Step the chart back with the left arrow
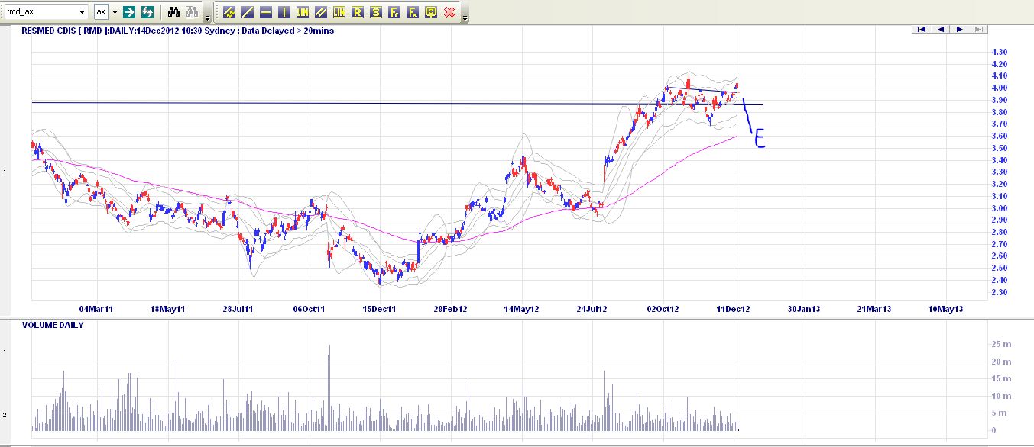Image resolution: width=1034 pixels, height=447 pixels. (940, 29)
